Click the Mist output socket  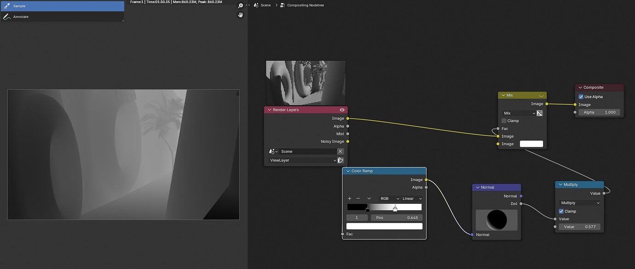(x=347, y=134)
